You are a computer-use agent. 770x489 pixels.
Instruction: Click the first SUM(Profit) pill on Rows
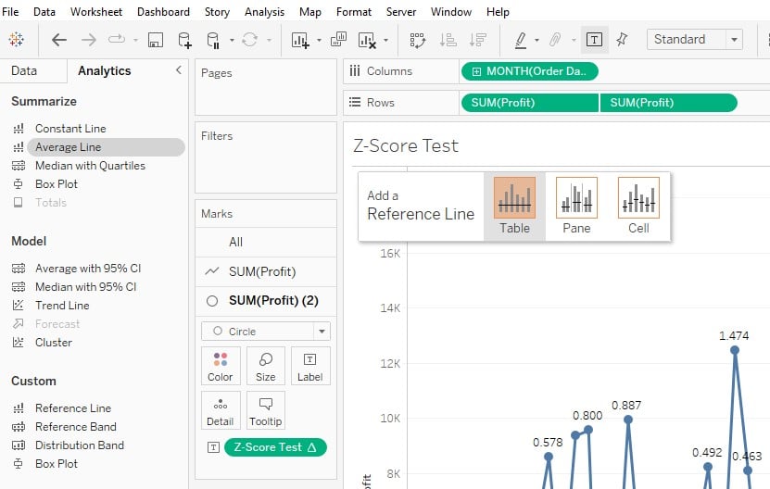(x=530, y=103)
